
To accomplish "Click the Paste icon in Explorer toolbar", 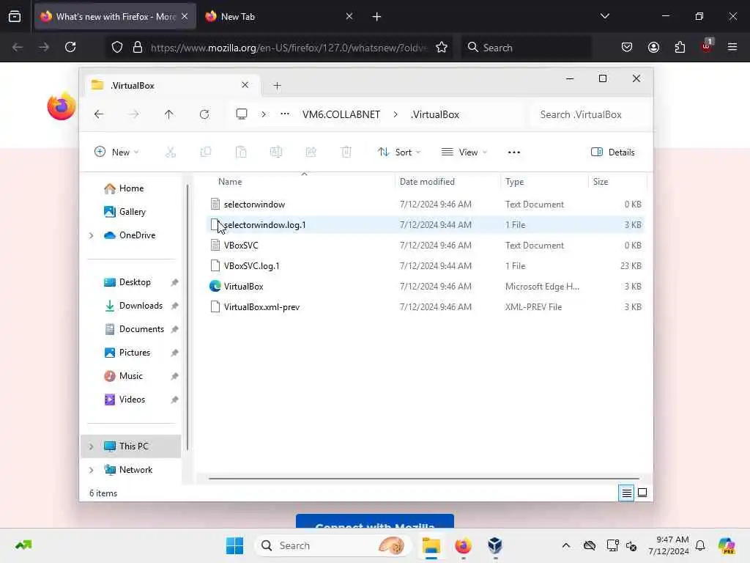I will click(x=241, y=152).
